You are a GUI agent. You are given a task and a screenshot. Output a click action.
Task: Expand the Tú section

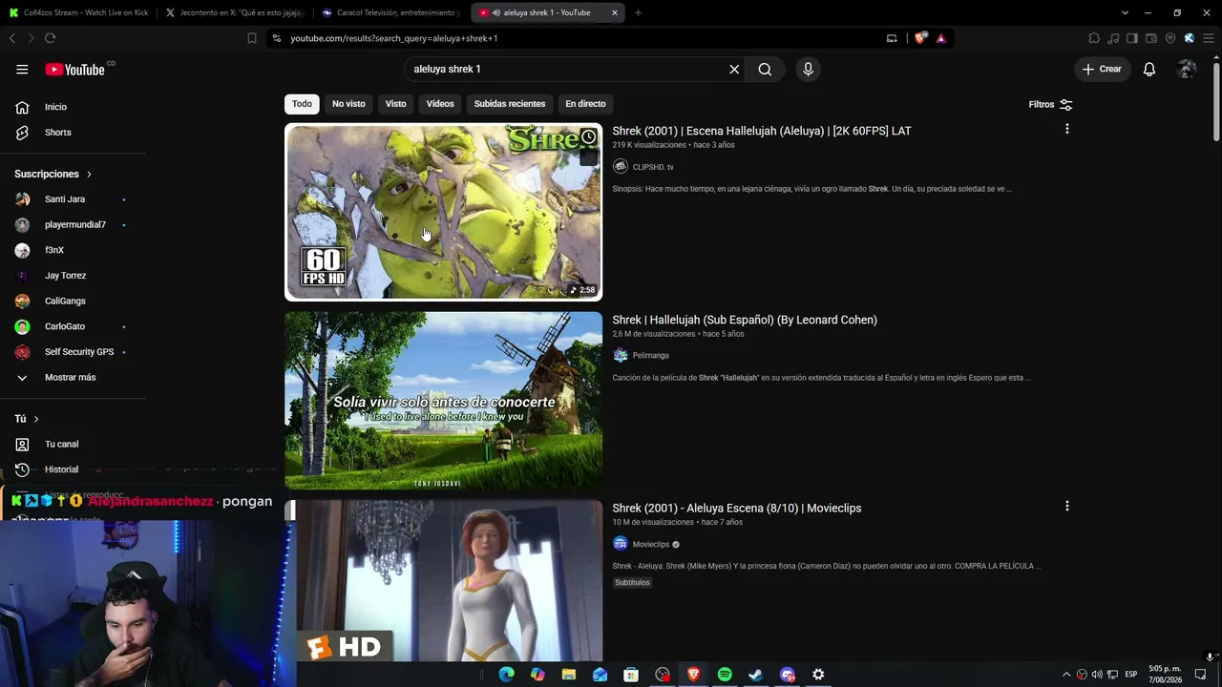coord(27,419)
